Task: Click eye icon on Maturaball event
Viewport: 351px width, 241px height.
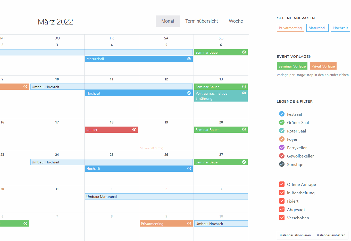Action: click(189, 59)
